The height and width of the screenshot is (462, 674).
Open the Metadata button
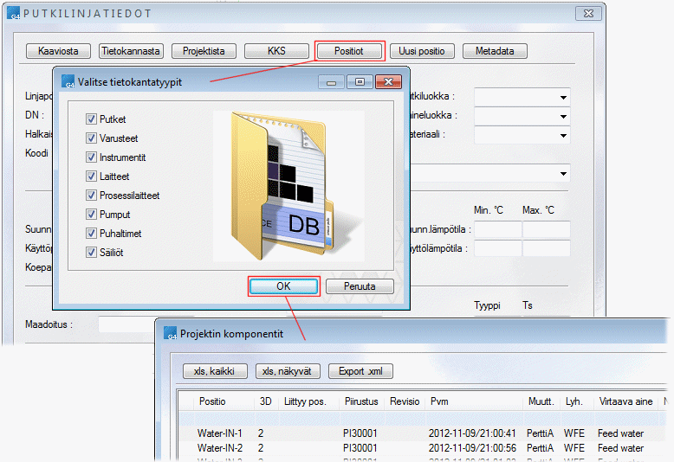[x=495, y=51]
